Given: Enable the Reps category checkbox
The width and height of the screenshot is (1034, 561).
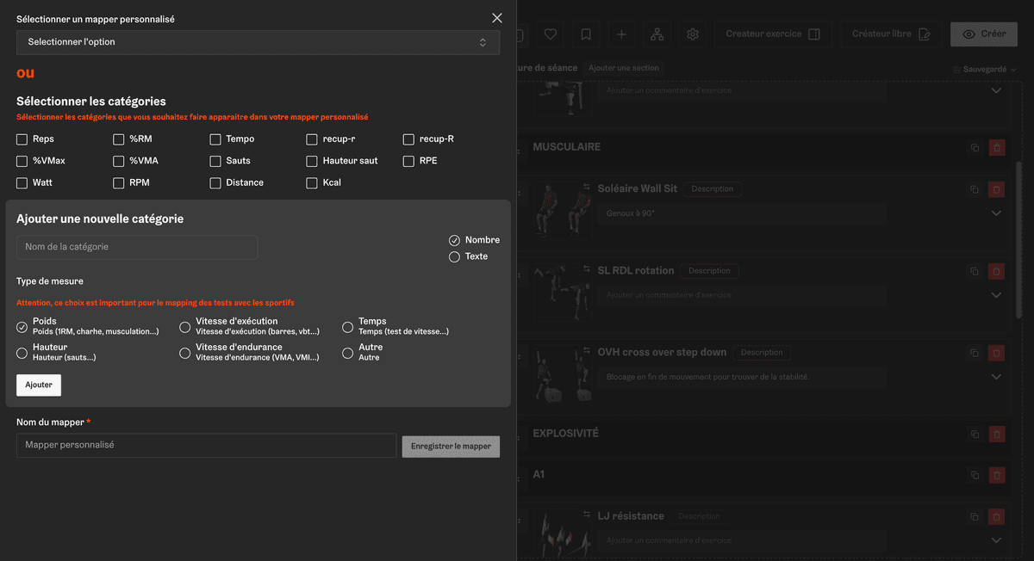Looking at the screenshot, I should tap(22, 139).
